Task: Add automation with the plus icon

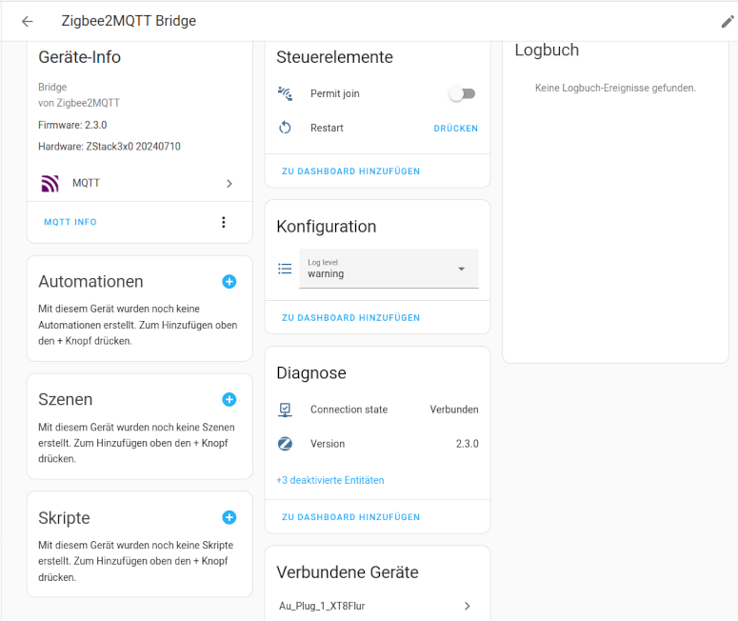Action: (229, 282)
